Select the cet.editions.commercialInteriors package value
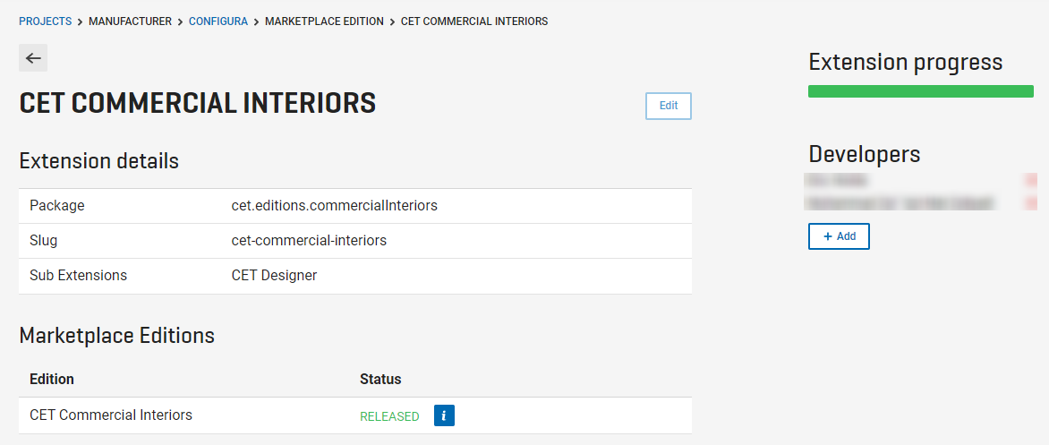1049x445 pixels. 335,205
